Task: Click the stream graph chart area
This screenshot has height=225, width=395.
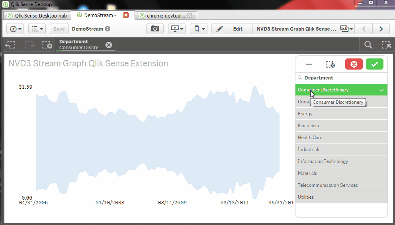Action: 158,143
